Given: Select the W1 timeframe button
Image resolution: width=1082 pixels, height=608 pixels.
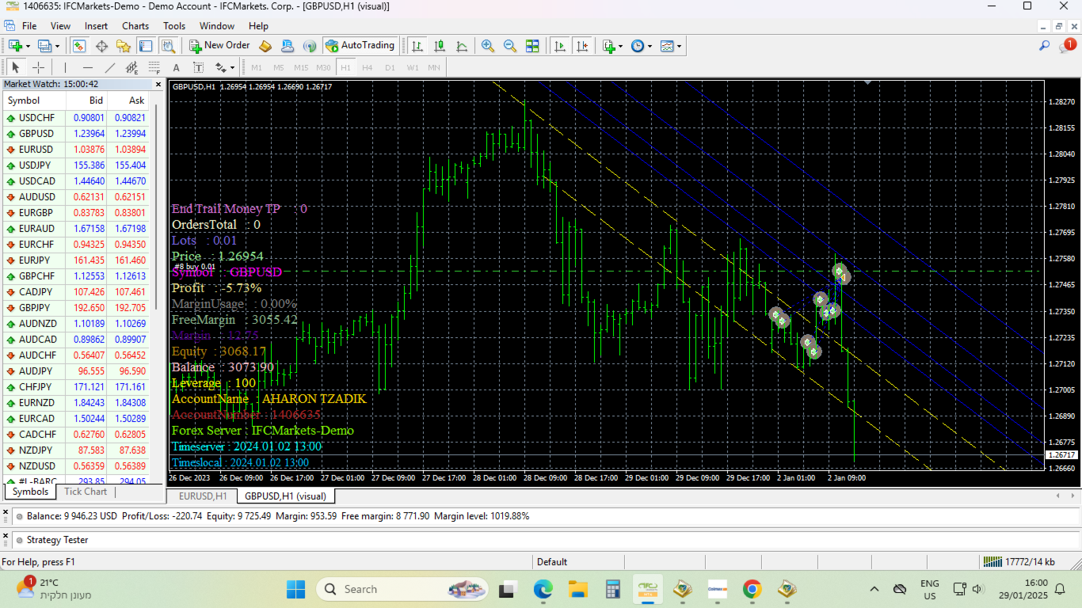Looking at the screenshot, I should pos(412,67).
